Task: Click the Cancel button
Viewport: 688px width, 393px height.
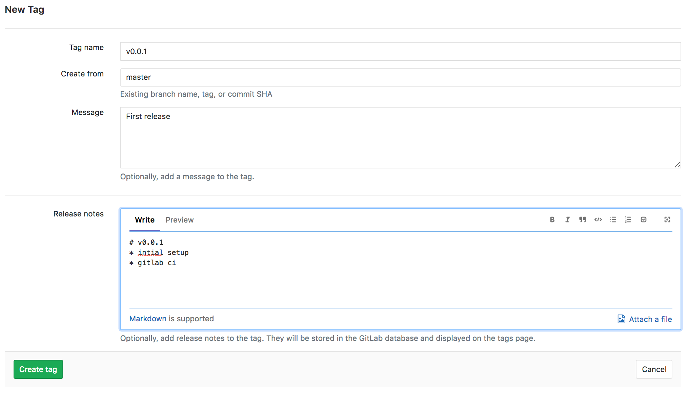Action: tap(655, 369)
